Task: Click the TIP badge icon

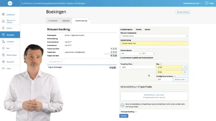Action: coord(122,105)
